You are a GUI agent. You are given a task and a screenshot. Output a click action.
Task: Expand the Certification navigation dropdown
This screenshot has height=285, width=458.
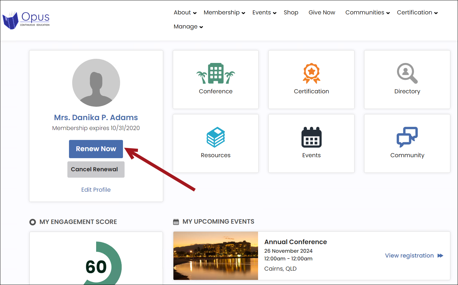[417, 12]
